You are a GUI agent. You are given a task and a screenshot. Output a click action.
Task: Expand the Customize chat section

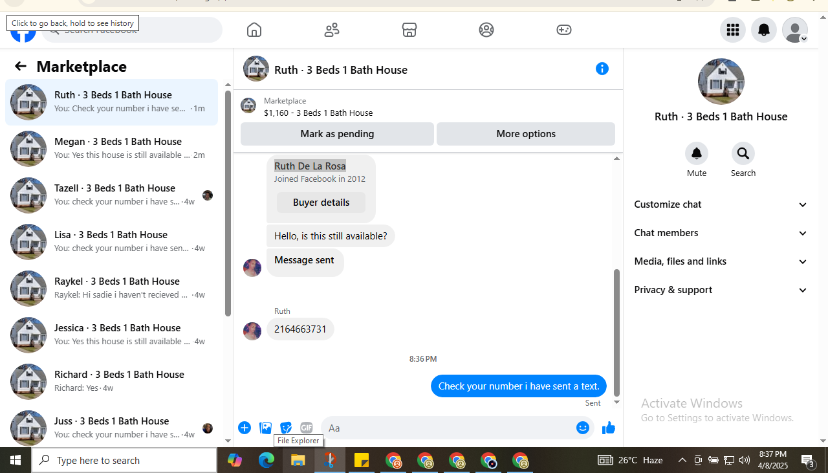[721, 204]
